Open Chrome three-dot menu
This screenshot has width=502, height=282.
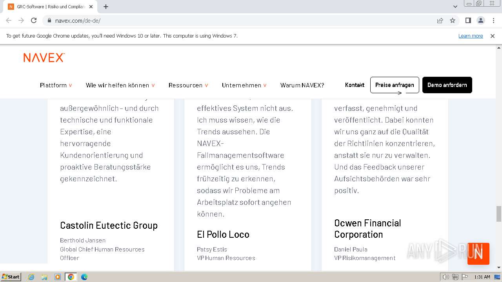tap(493, 20)
